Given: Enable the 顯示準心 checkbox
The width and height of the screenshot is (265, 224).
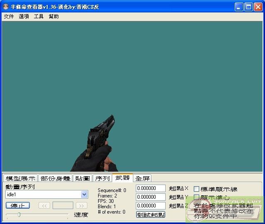Looking at the screenshot, I should [196, 197].
